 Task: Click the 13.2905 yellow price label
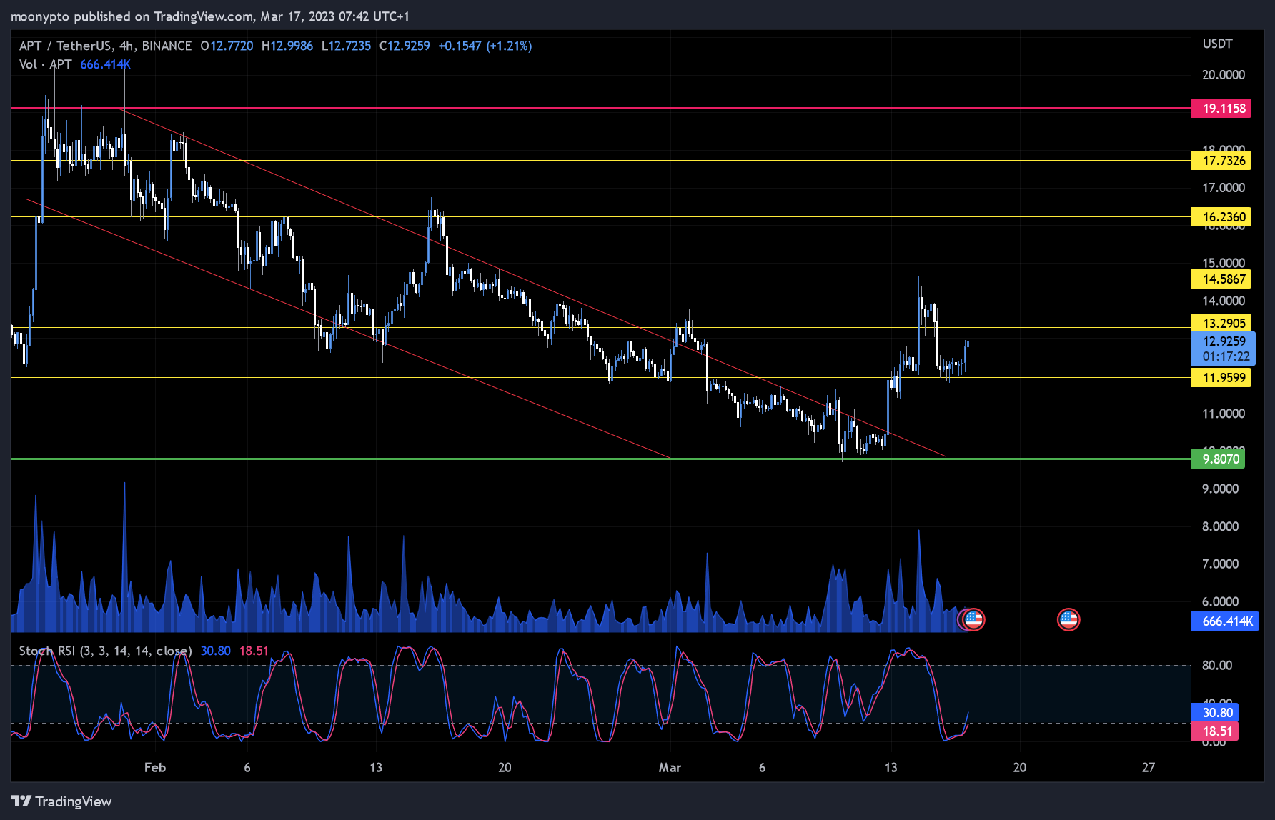coord(1221,324)
